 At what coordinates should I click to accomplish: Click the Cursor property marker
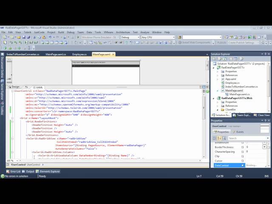[x=243, y=161]
